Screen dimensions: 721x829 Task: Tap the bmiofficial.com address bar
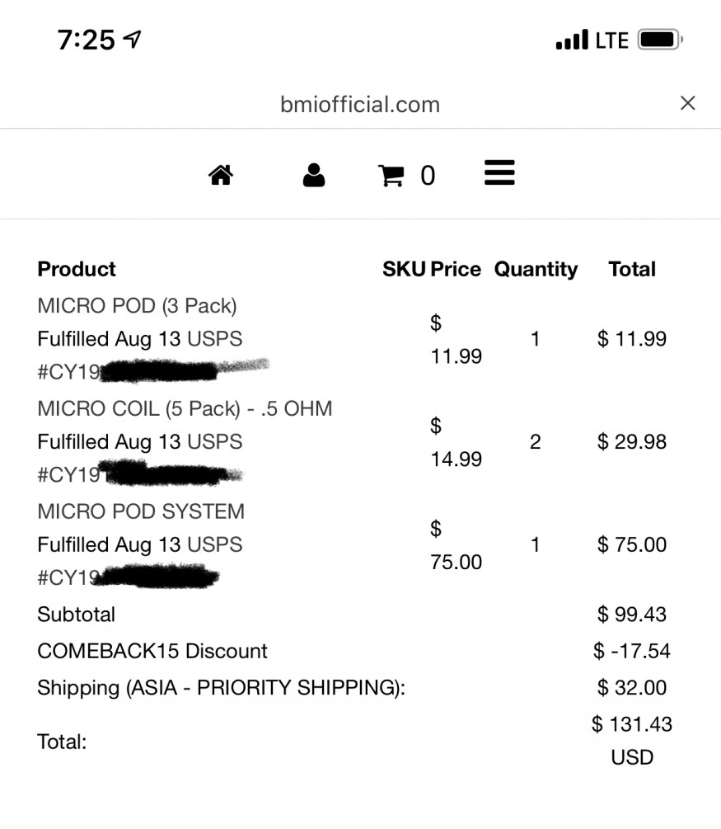pyautogui.click(x=360, y=105)
